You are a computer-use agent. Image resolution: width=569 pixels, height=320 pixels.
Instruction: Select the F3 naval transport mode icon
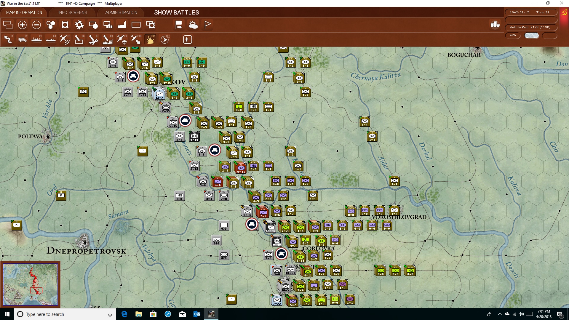(36, 39)
